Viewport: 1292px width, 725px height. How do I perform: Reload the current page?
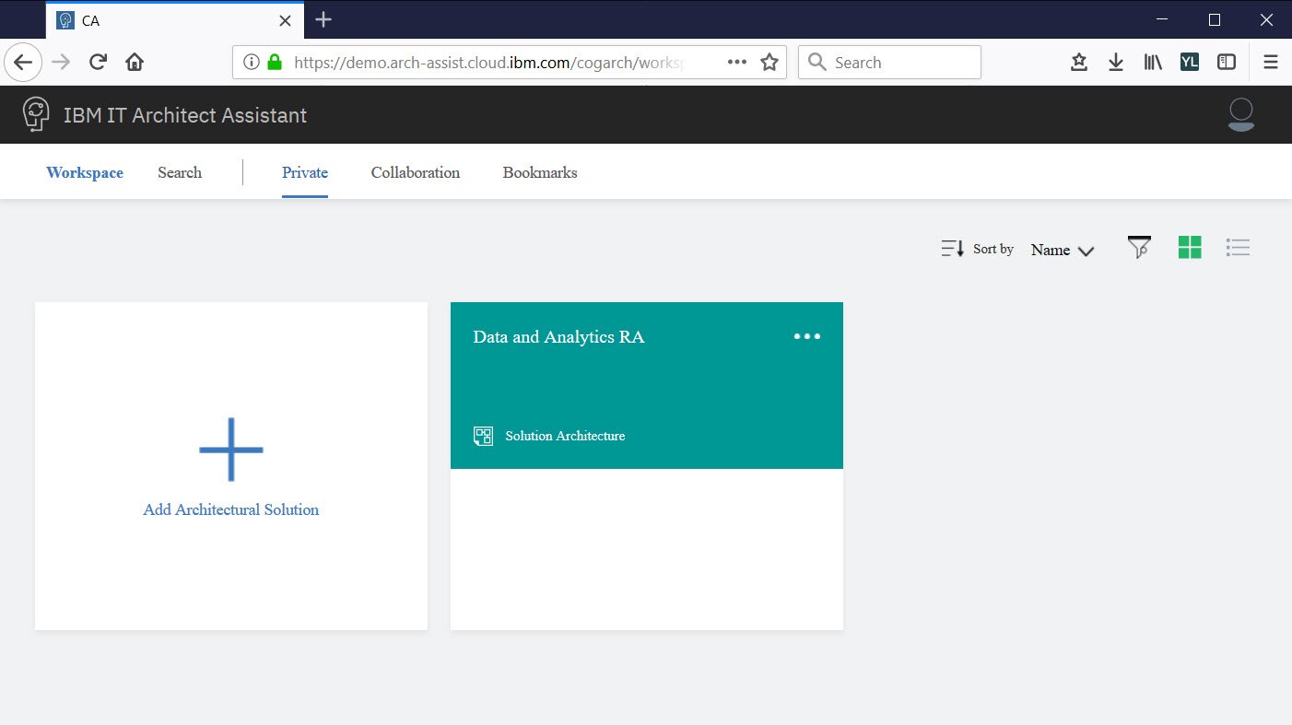pos(98,63)
